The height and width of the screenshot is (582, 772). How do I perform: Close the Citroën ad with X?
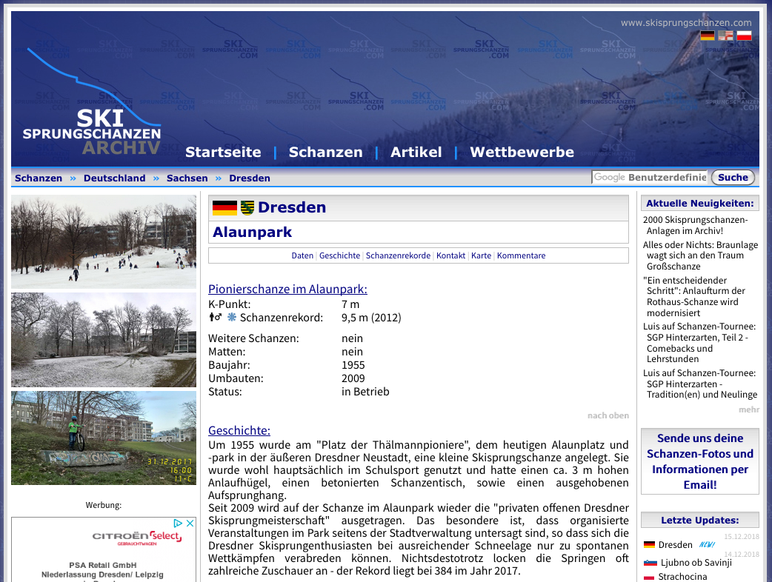pyautogui.click(x=190, y=524)
